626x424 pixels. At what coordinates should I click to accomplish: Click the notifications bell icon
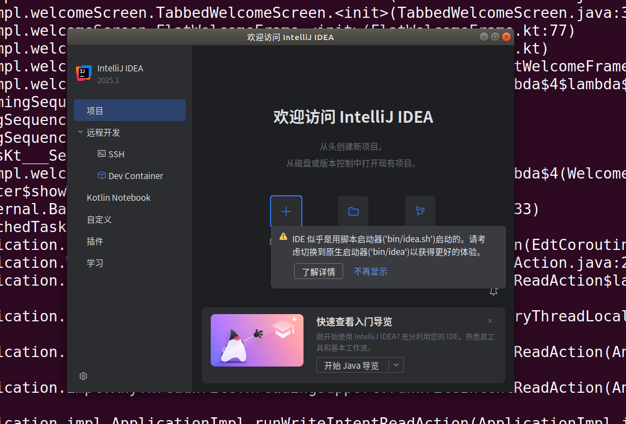point(494,292)
